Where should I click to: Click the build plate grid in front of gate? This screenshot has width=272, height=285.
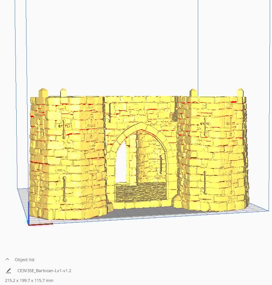click(144, 215)
